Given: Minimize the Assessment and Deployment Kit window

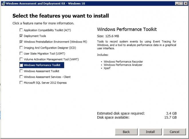Looking at the screenshot, I should click(177, 3).
